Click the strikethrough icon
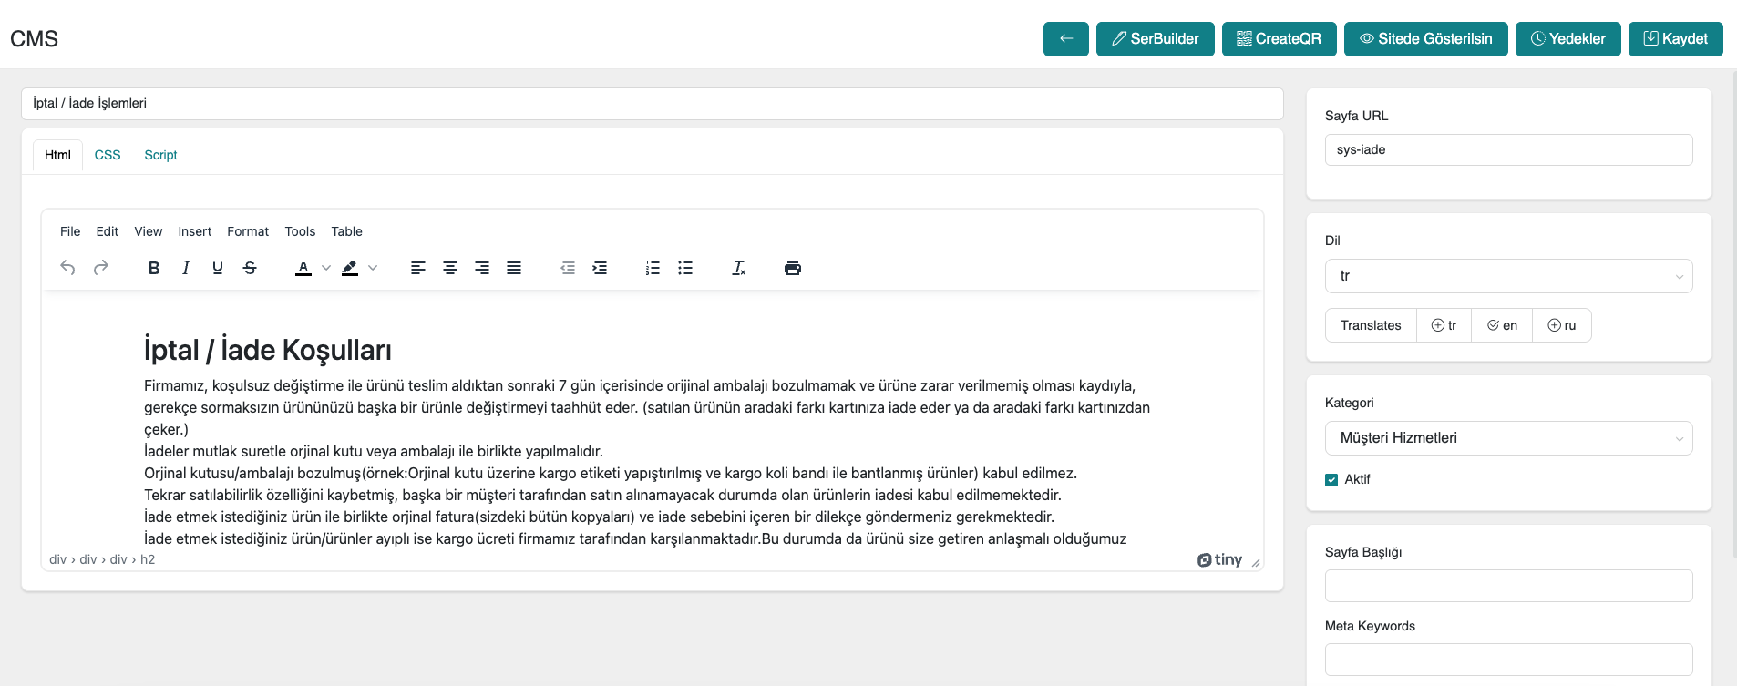The height and width of the screenshot is (686, 1737). (x=250, y=268)
